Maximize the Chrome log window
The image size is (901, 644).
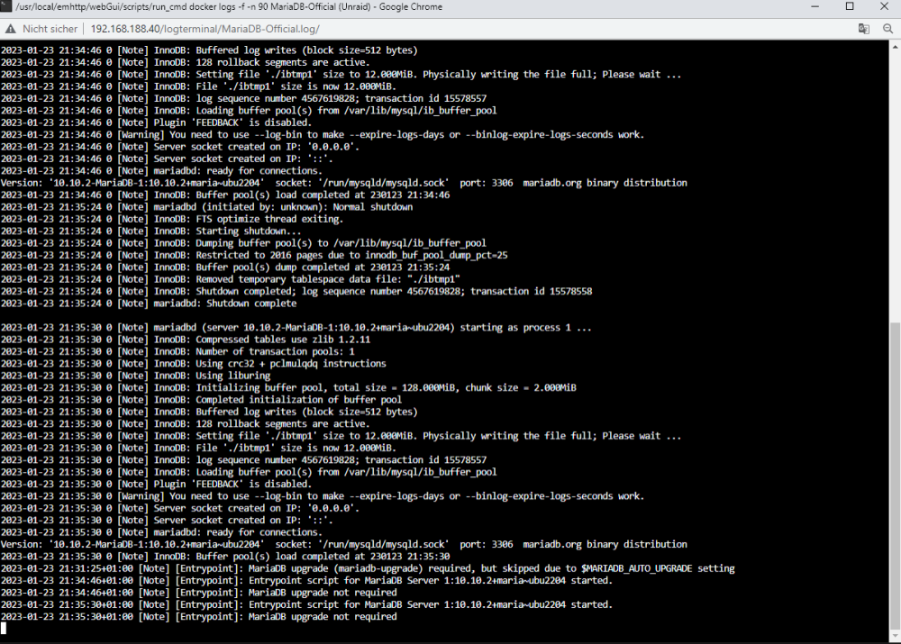[850, 7]
